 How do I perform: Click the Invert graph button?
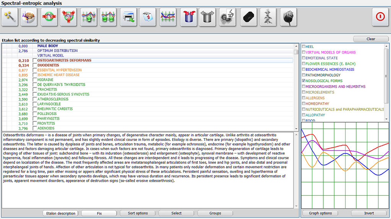click(368, 213)
